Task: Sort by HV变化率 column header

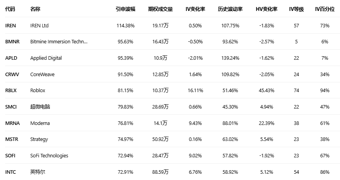Action: (x=266, y=9)
